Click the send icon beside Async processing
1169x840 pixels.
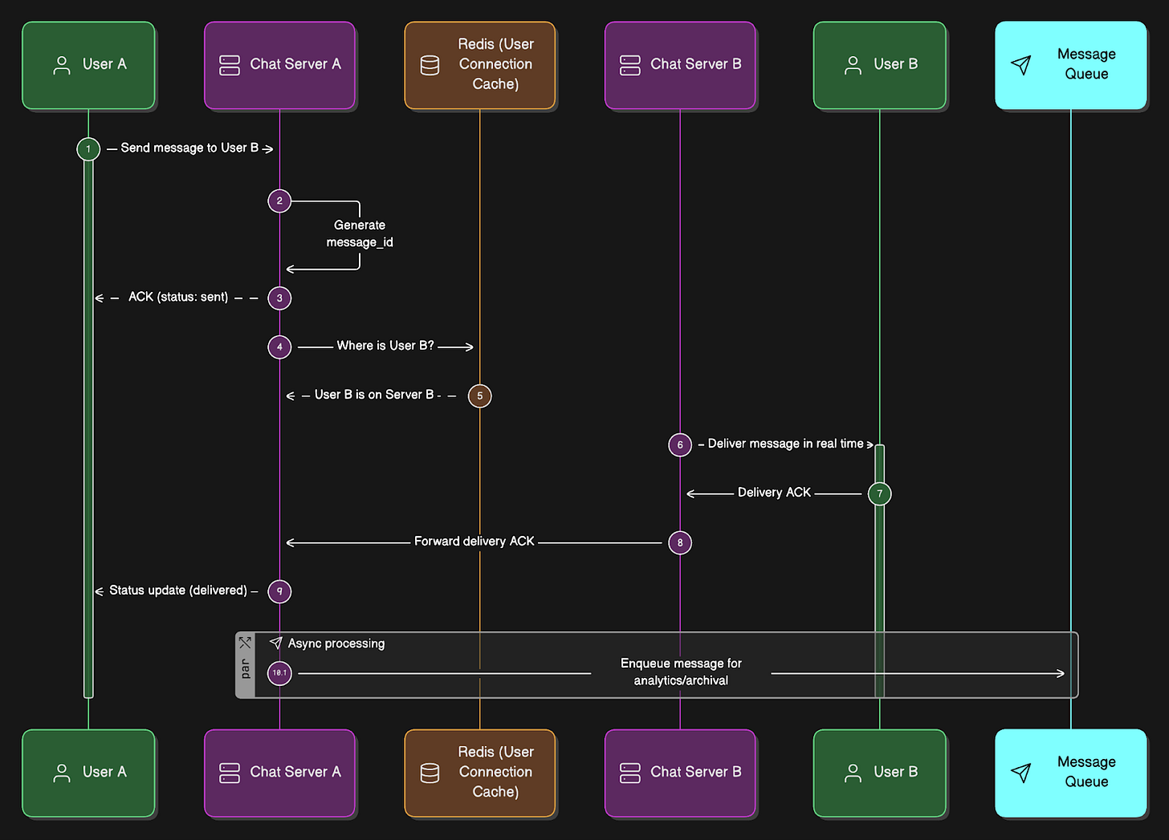[x=275, y=643]
